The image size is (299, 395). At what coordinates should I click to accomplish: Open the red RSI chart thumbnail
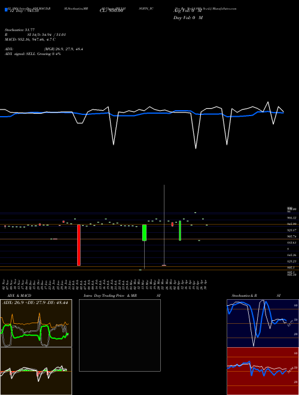pos(263,371)
